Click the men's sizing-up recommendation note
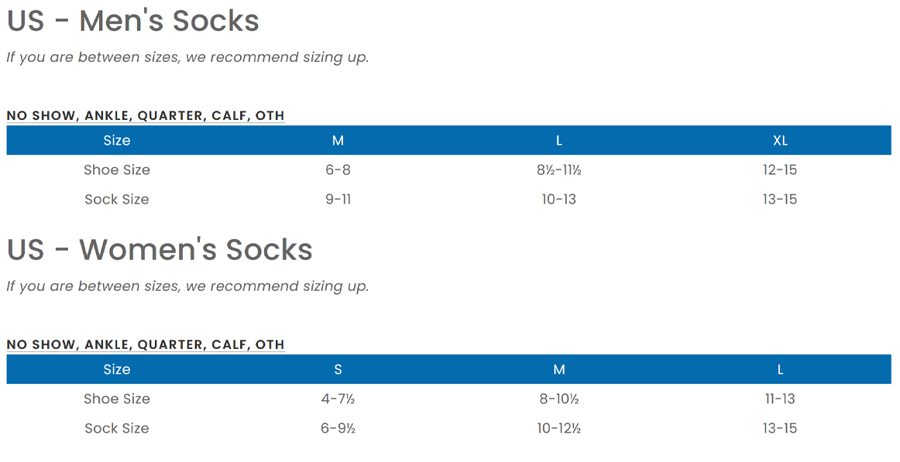Image resolution: width=900 pixels, height=462 pixels. [x=187, y=58]
